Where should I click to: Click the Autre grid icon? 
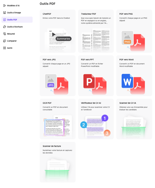click(x=5, y=48)
